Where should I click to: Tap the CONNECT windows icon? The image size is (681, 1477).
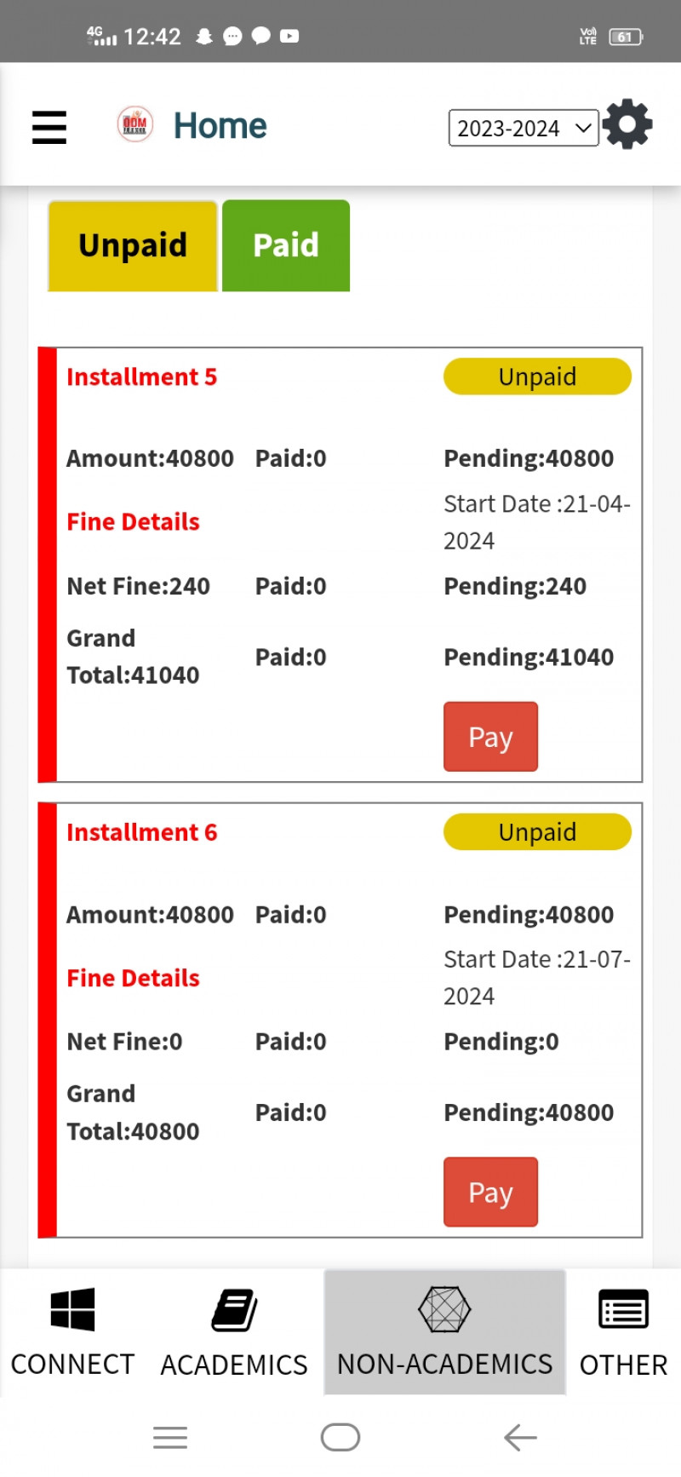click(72, 1309)
